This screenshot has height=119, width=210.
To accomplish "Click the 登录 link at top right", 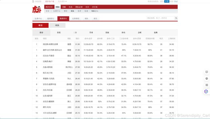I will [x=176, y=1].
